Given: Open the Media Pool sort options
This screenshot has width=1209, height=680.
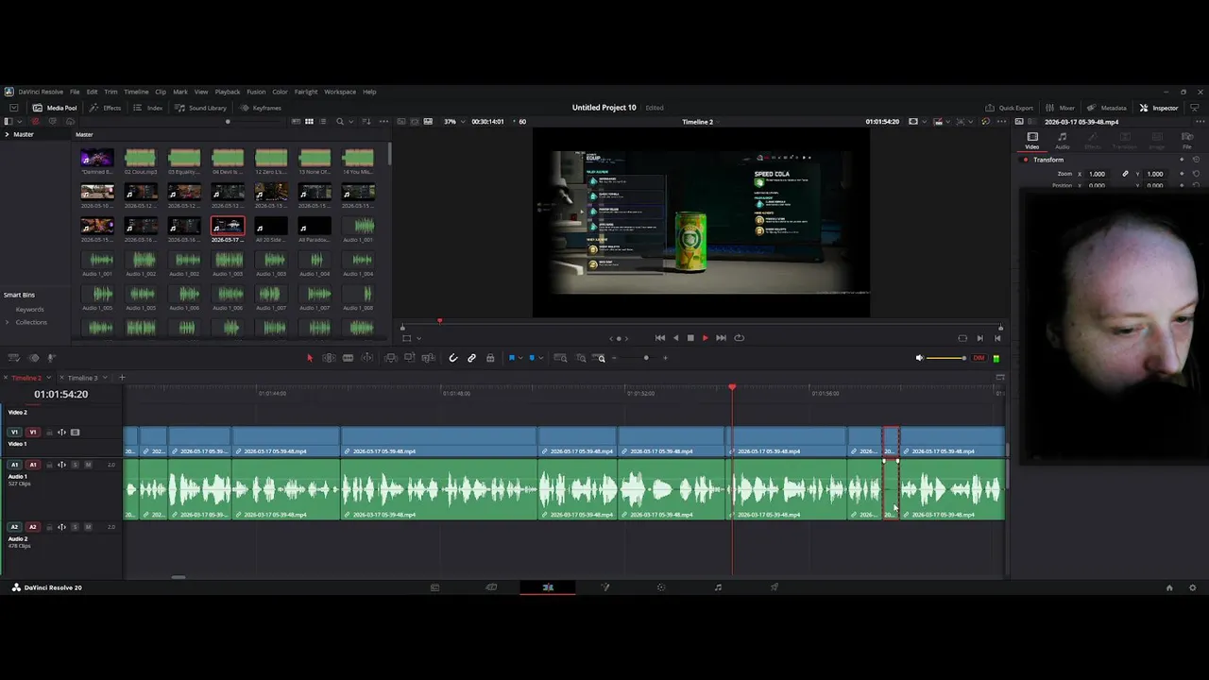Looking at the screenshot, I should pyautogui.click(x=366, y=122).
